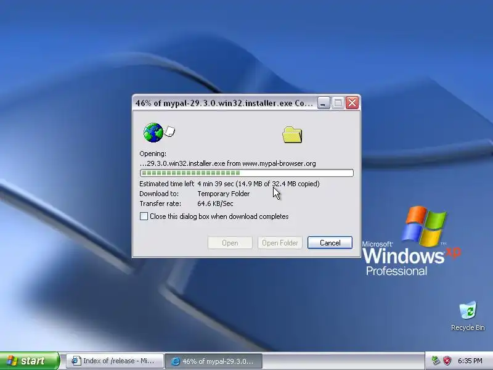
Task: Click the dialog title bar text
Action: 224,103
